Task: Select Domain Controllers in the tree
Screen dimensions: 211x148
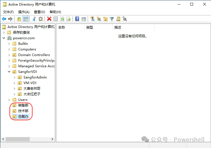Action: pos(34,55)
